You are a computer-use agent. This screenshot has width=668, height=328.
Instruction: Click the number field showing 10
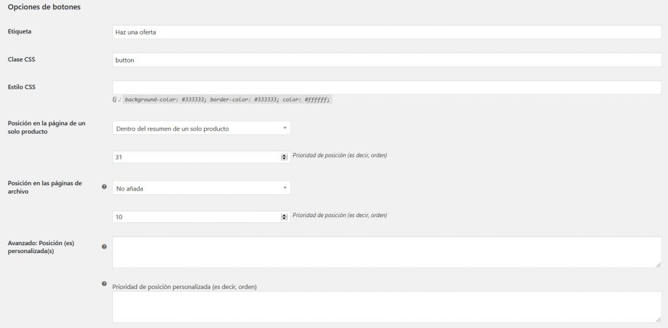coord(196,216)
